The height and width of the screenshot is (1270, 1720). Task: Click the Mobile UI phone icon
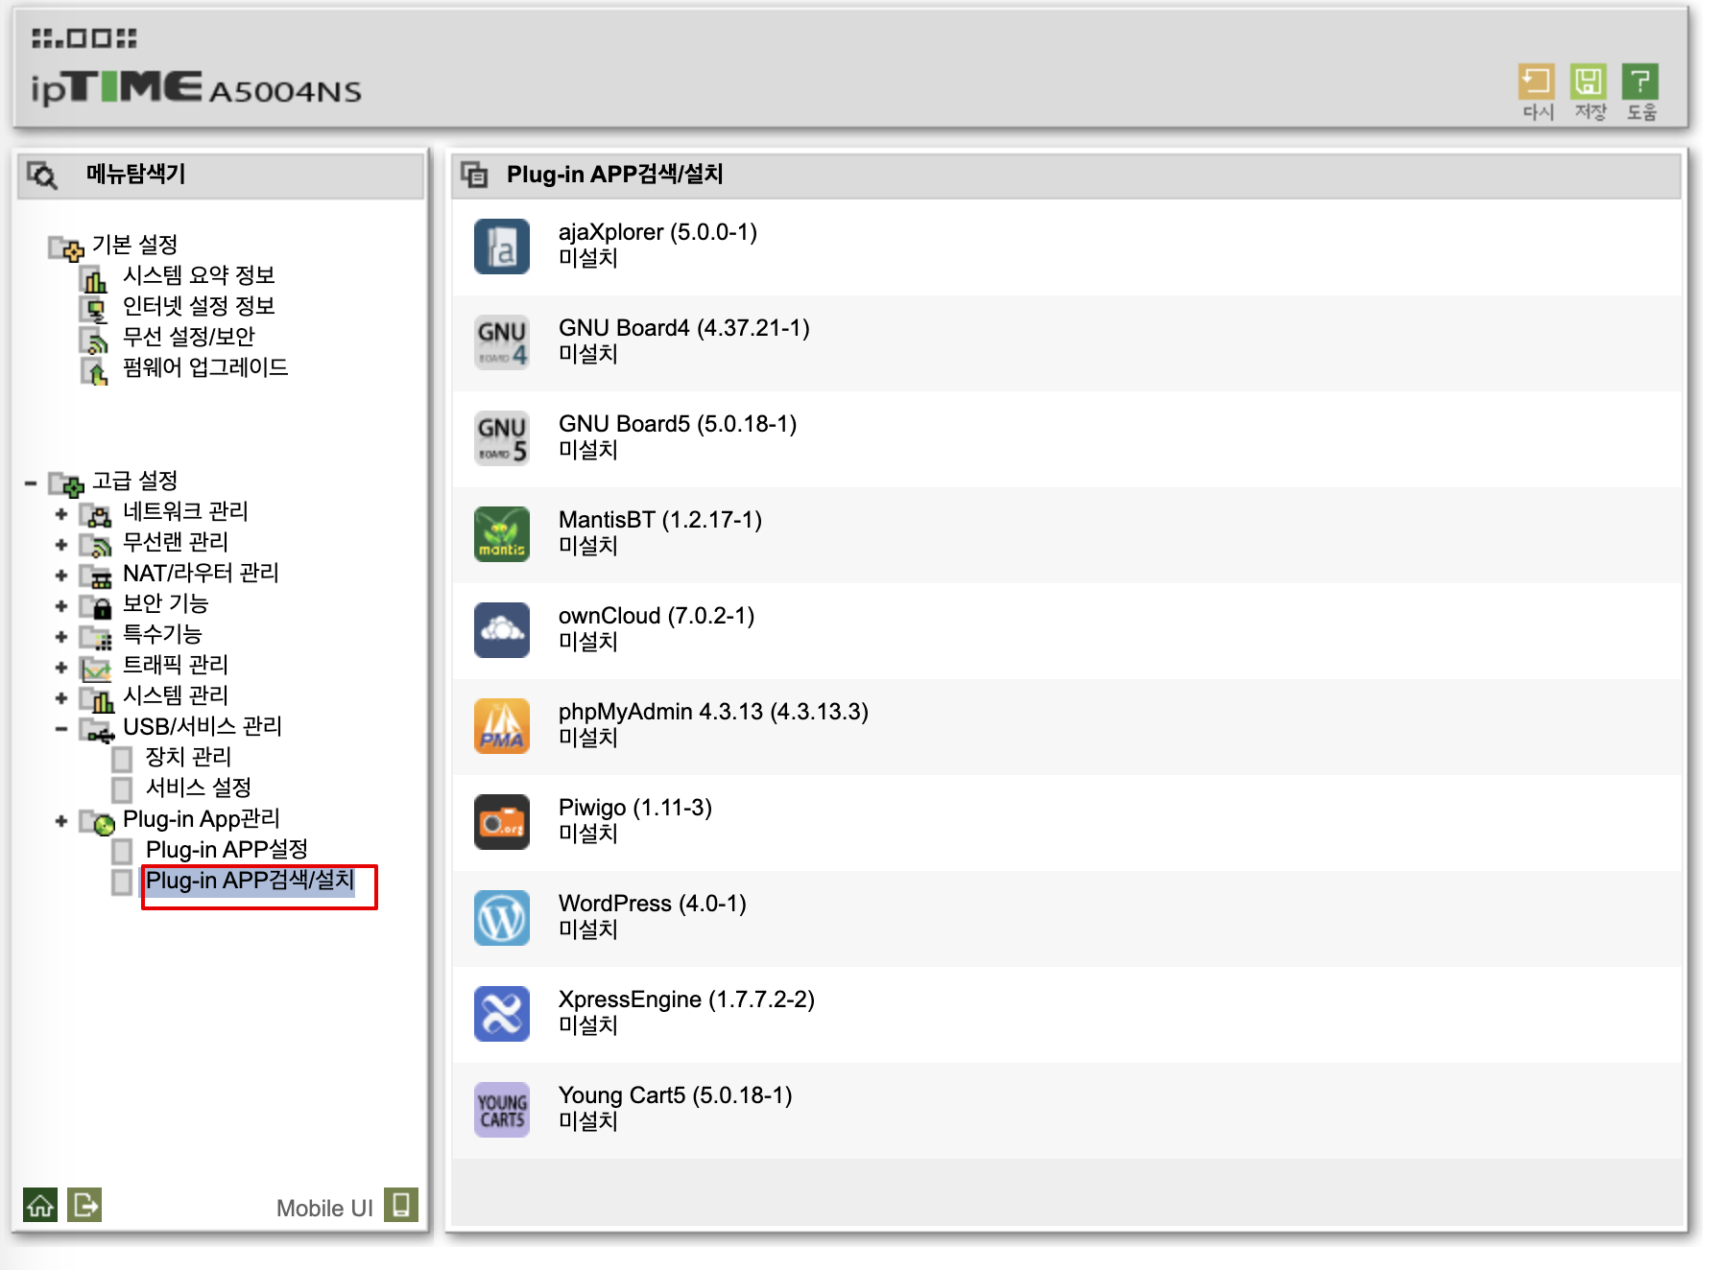401,1205
